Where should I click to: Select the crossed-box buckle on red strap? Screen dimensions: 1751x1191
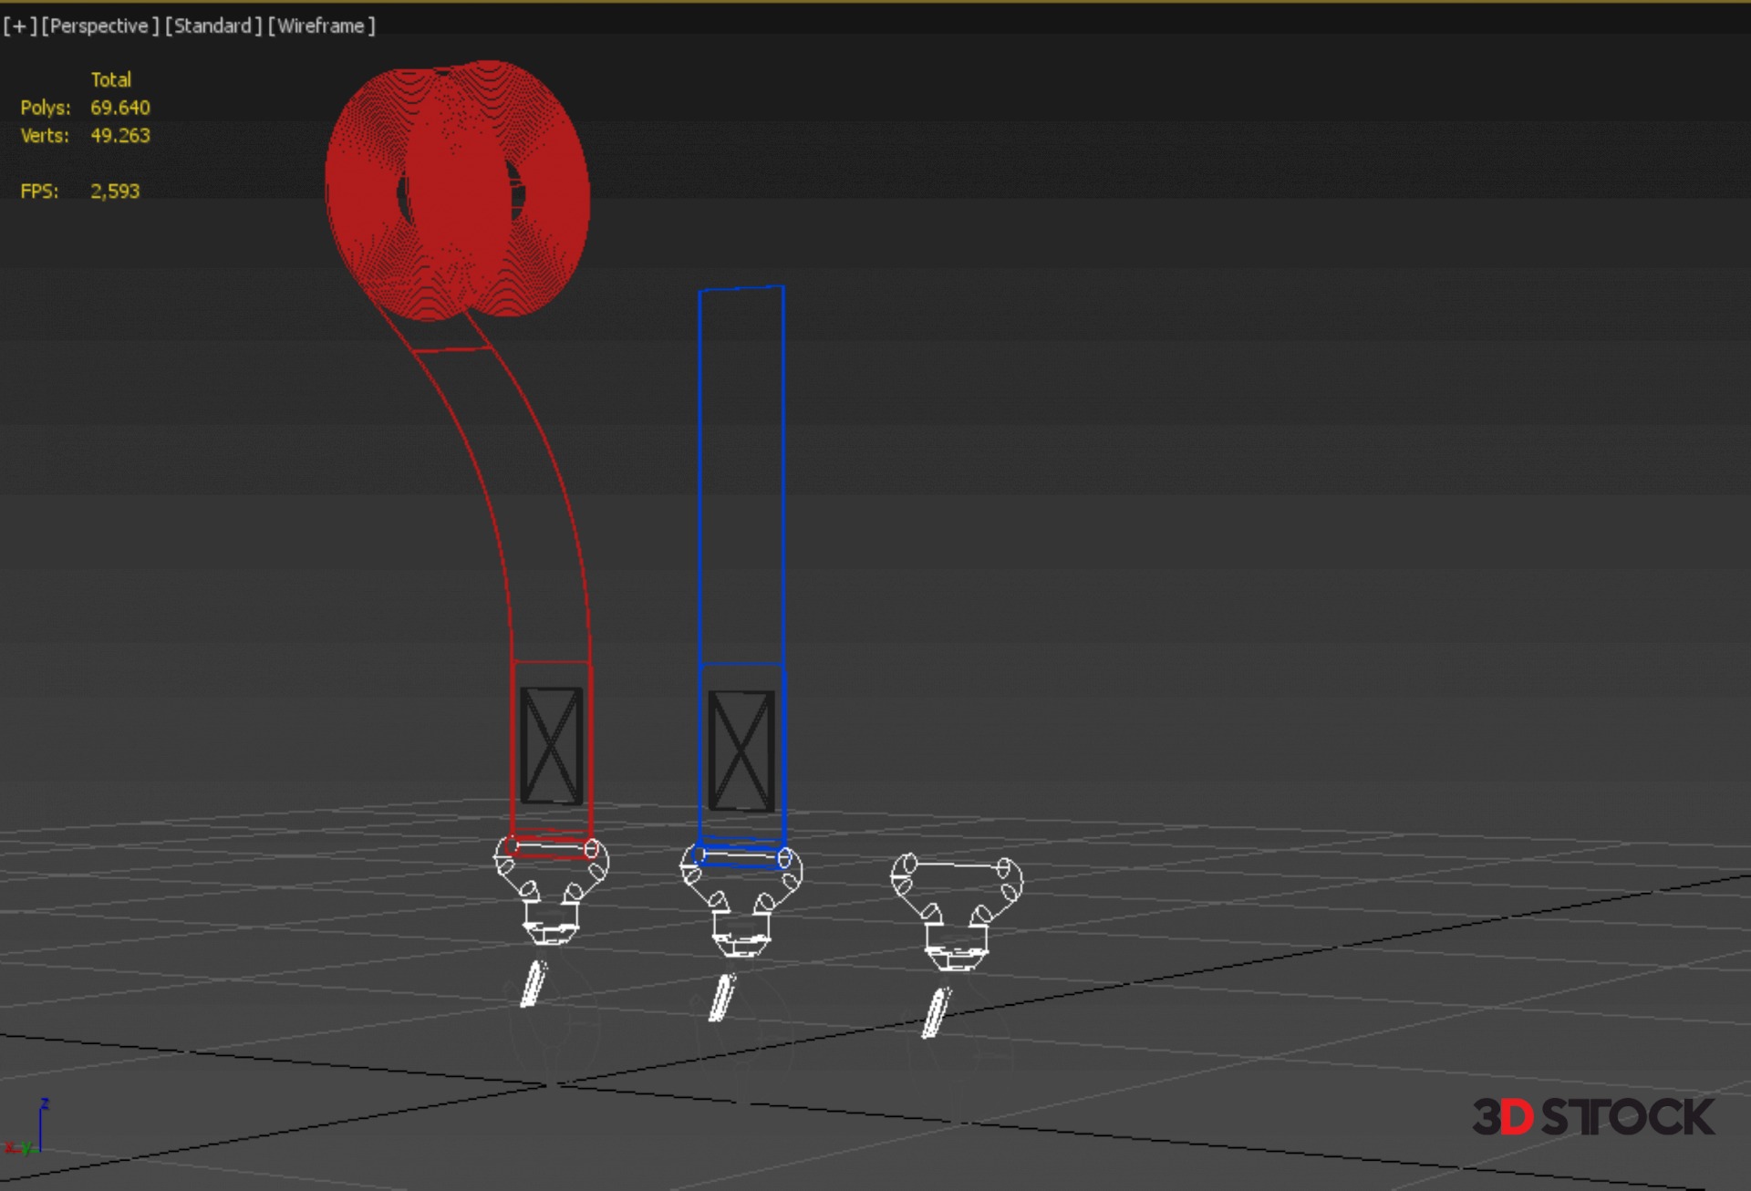click(551, 745)
